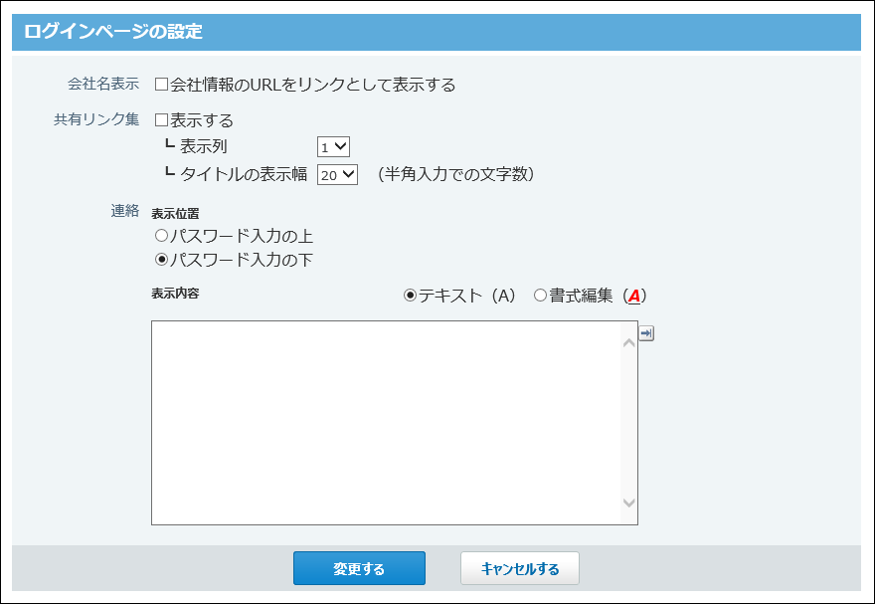Choose the 書式編集 radio option

(540, 296)
